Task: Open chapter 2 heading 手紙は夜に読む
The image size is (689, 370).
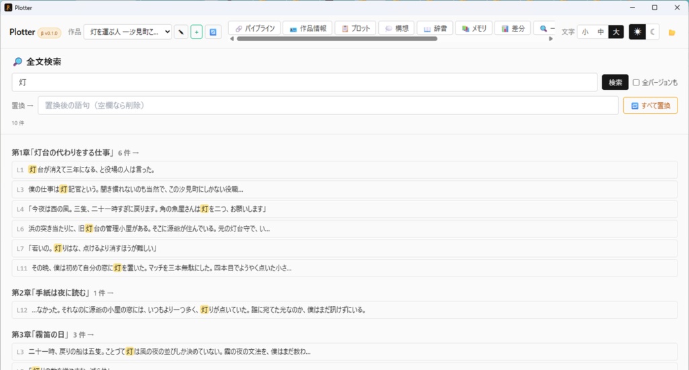Action: click(50, 293)
